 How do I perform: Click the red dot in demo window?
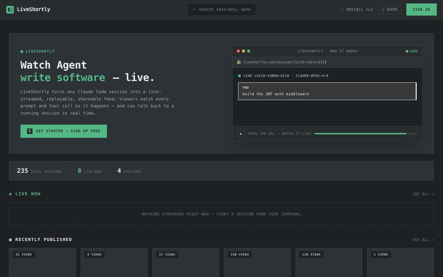coord(238,51)
